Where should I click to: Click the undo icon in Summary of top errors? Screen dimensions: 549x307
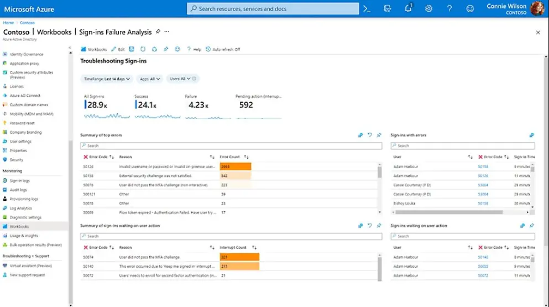click(x=370, y=135)
